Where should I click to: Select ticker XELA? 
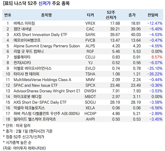[90, 108]
